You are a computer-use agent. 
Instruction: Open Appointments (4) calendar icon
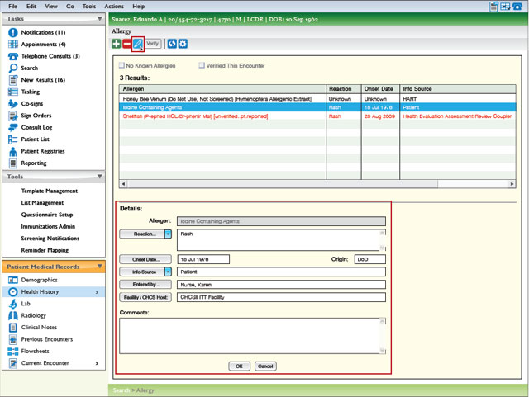[x=13, y=44]
